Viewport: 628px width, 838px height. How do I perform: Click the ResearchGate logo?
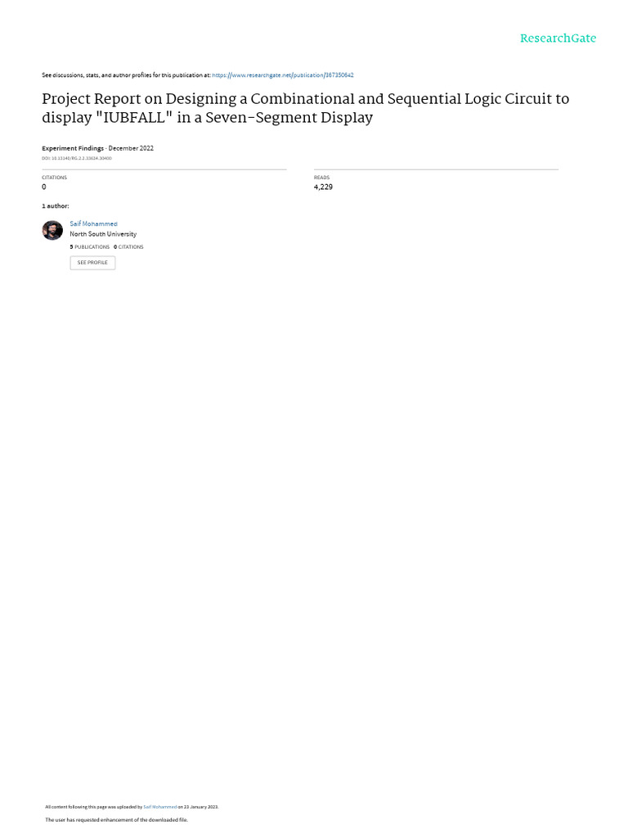point(558,38)
